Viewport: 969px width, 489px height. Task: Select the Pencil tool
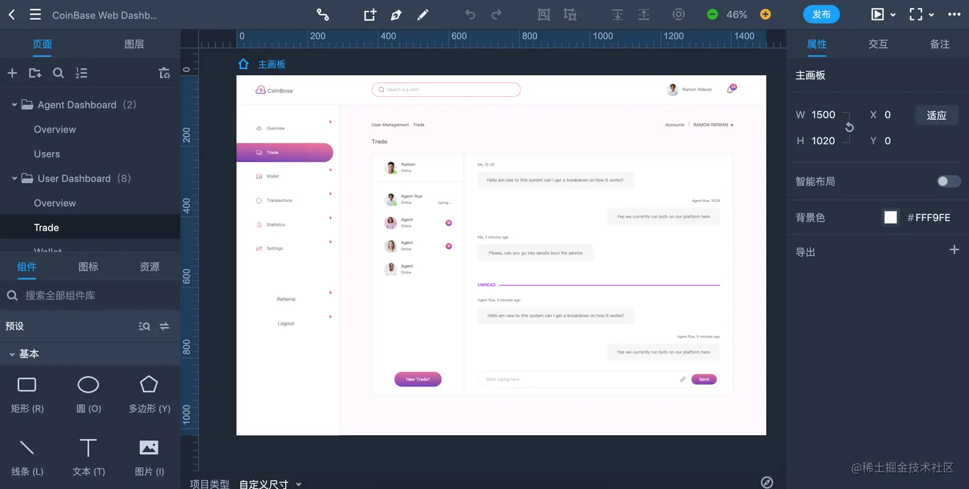[423, 14]
